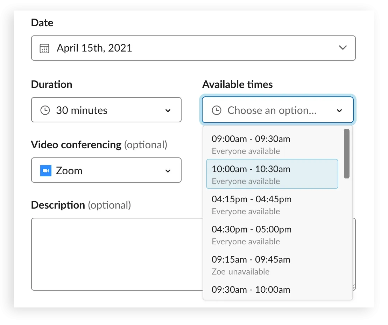Choose the highlighted 10:00am - 10:30am slot
The height and width of the screenshot is (325, 388).
click(251, 174)
